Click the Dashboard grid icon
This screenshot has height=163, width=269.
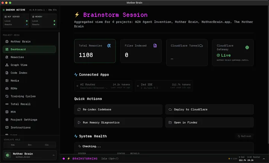point(7,49)
